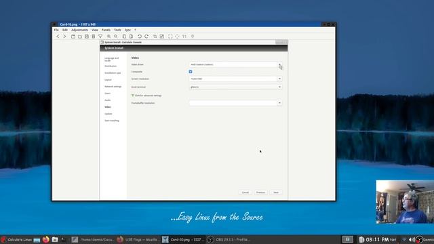Image resolution: width=434 pixels, height=244 pixels.
Task: Click the volume speaker tray icon
Action: (412, 239)
